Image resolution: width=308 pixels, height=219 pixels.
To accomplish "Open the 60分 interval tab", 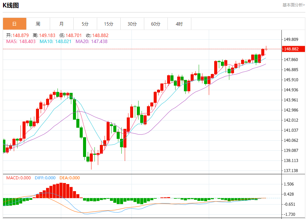I will tap(156, 24).
